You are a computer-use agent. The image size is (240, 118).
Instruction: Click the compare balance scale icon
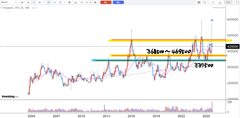pos(82,2)
